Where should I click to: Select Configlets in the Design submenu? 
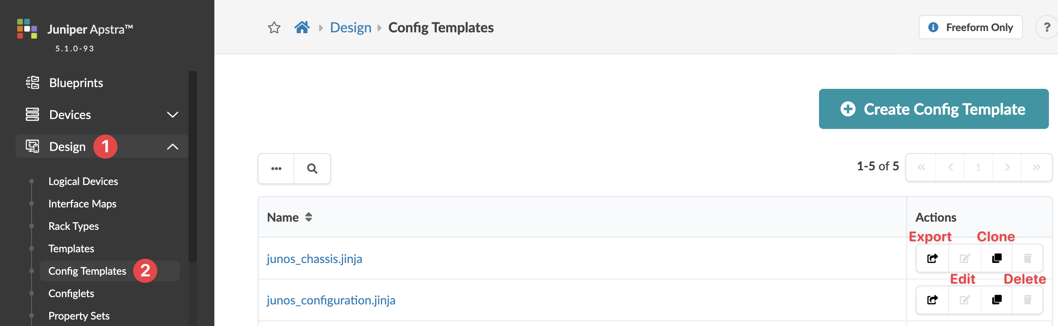point(71,294)
